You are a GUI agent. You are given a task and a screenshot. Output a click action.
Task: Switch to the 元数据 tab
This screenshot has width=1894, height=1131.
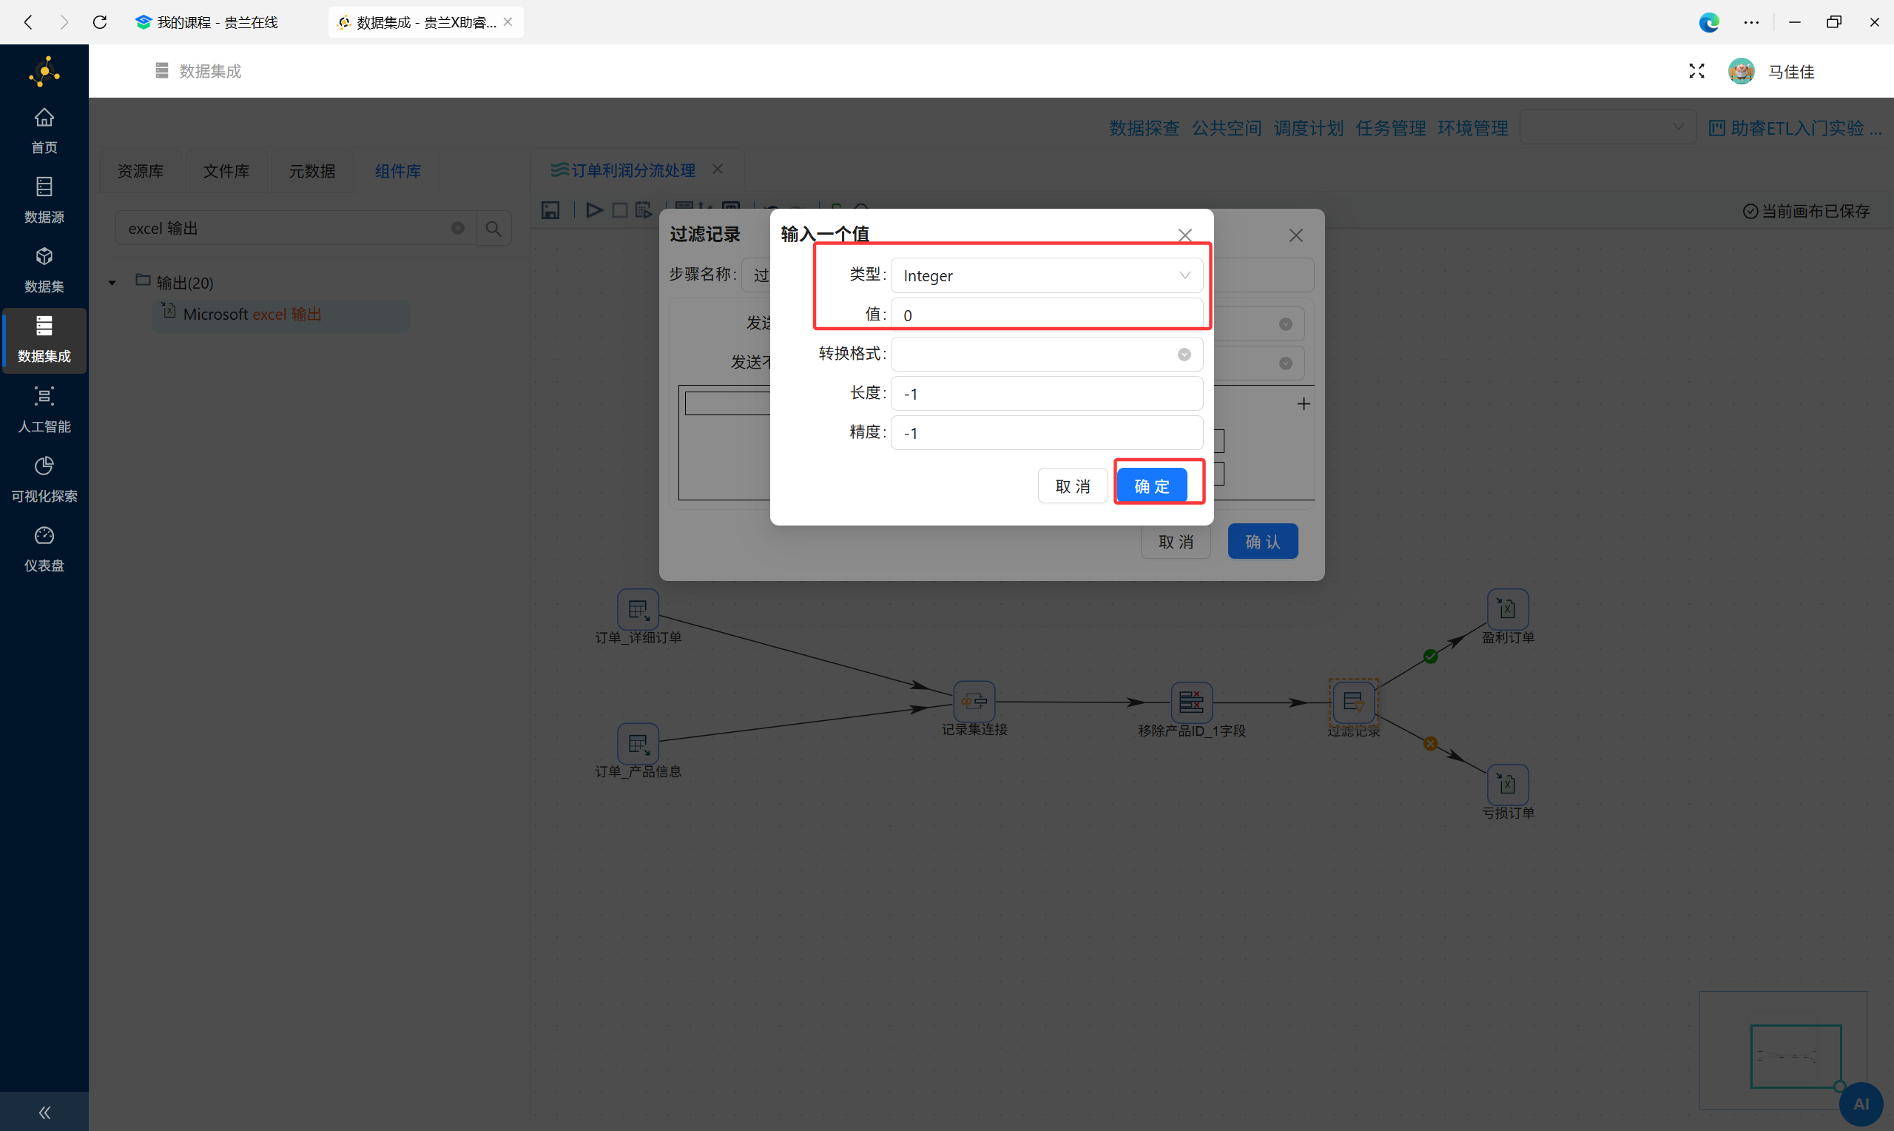(312, 171)
